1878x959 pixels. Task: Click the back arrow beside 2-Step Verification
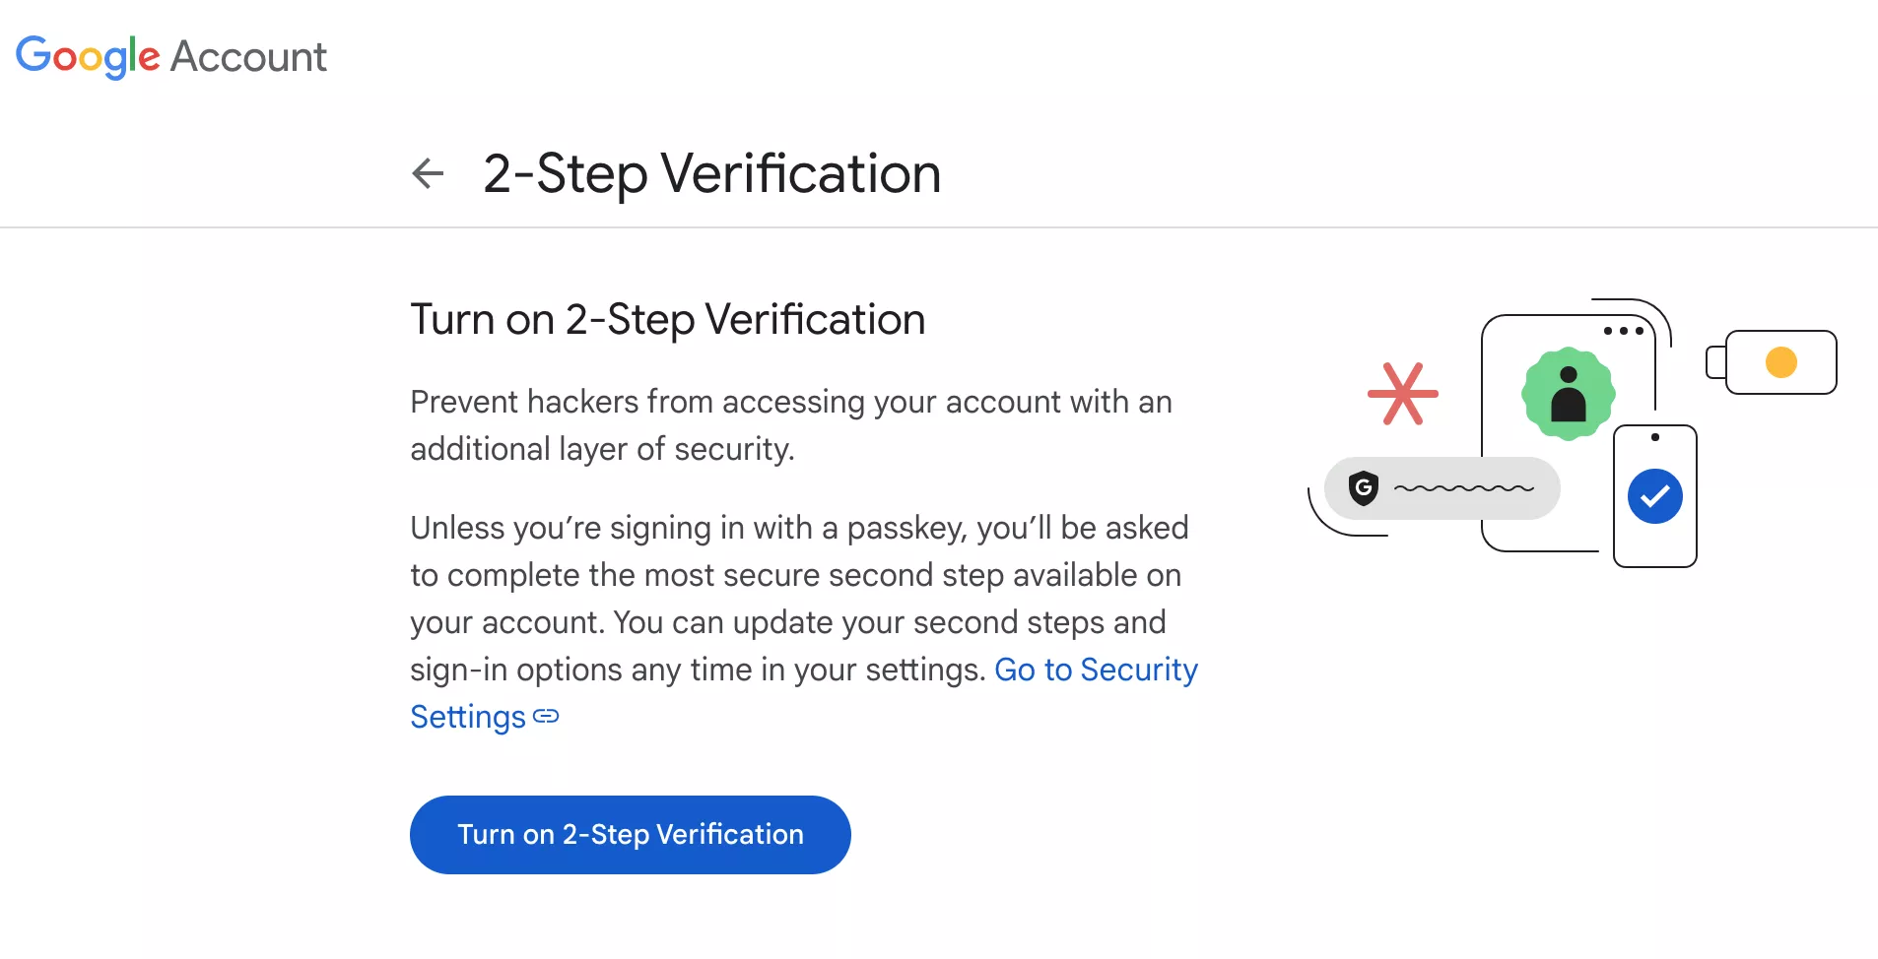tap(428, 173)
